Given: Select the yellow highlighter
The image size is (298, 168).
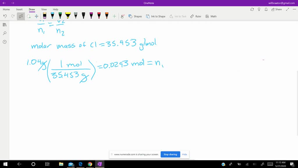Looking at the screenshot, I should (68, 16).
